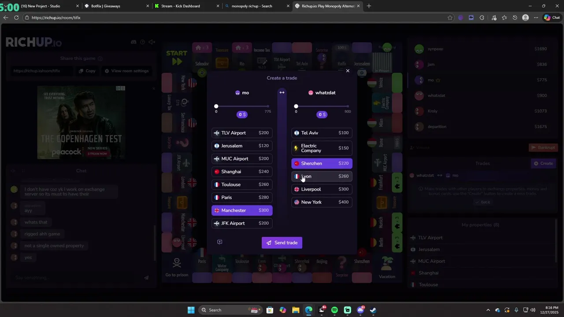The width and height of the screenshot is (564, 317).
Task: Request Electric Company from whatzdat
Action: pos(322,148)
